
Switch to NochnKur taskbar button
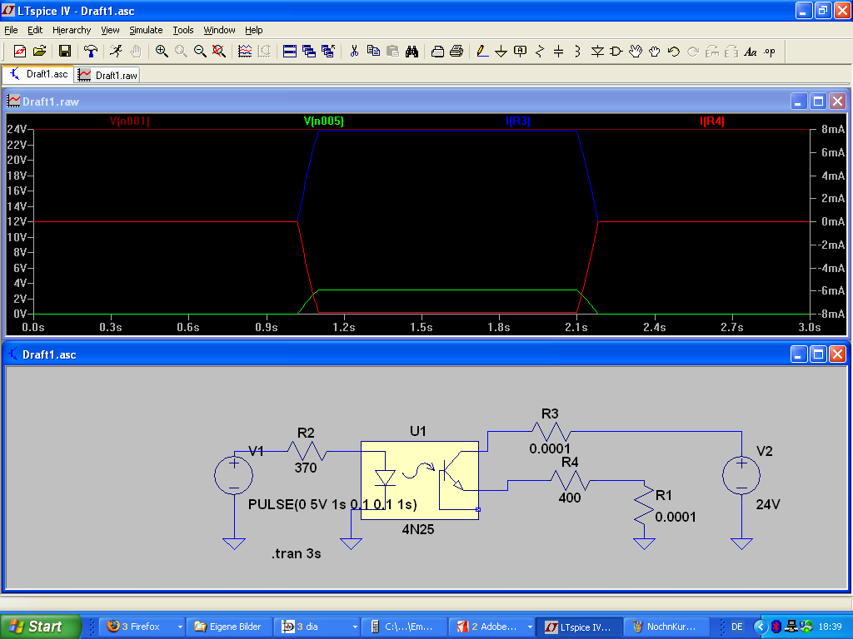pyautogui.click(x=666, y=627)
